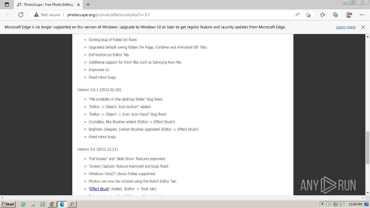Image resolution: width=370 pixels, height=208 pixels.
Task: Dismiss the Edge support notification bar
Action: [363, 27]
